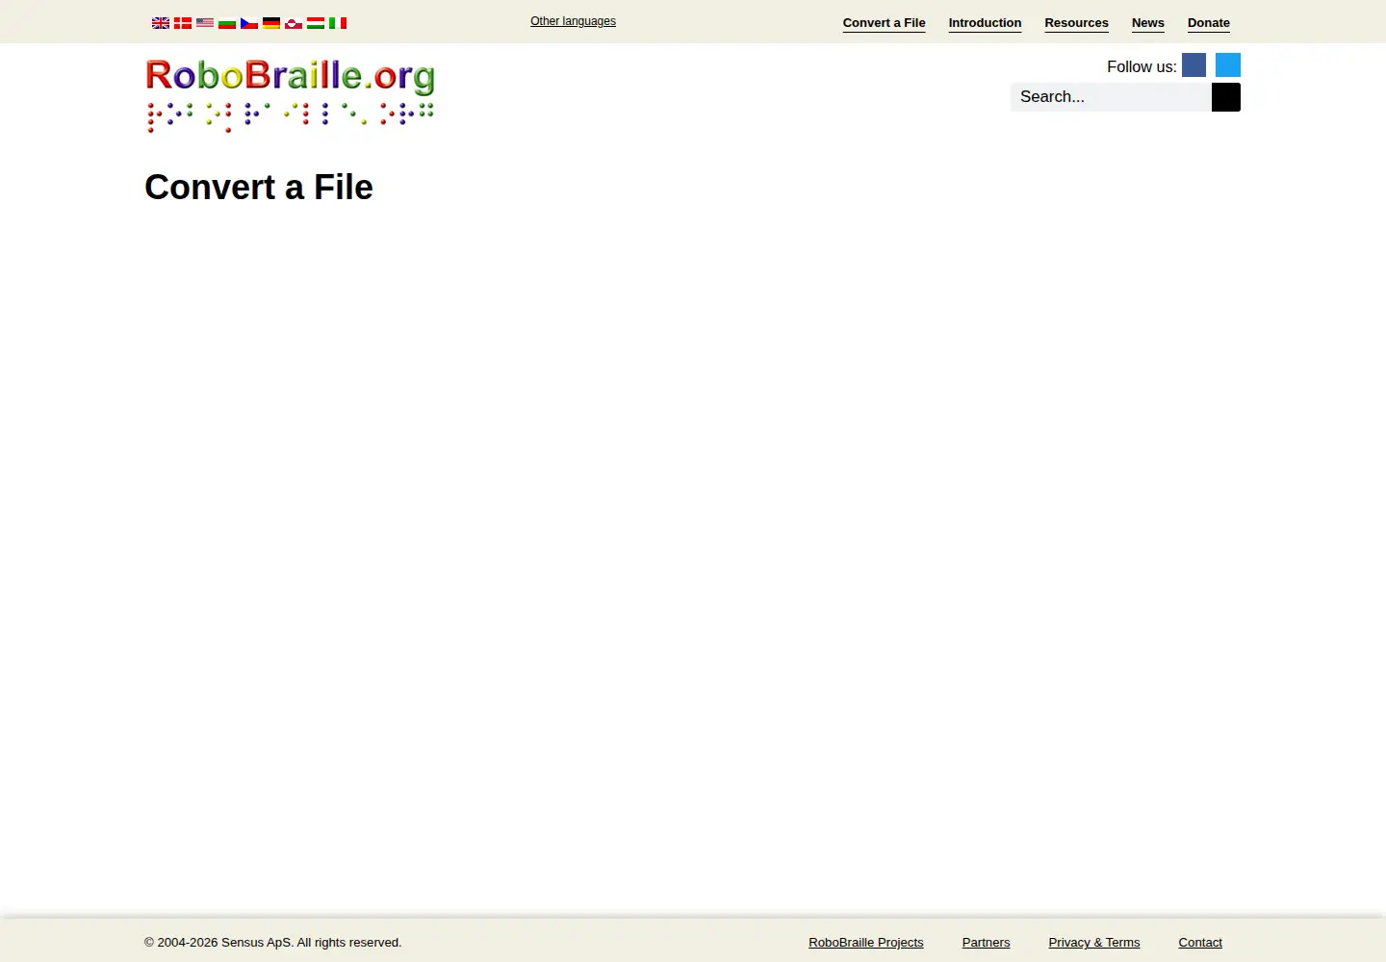Select the Bulgarian flag language option

click(227, 23)
